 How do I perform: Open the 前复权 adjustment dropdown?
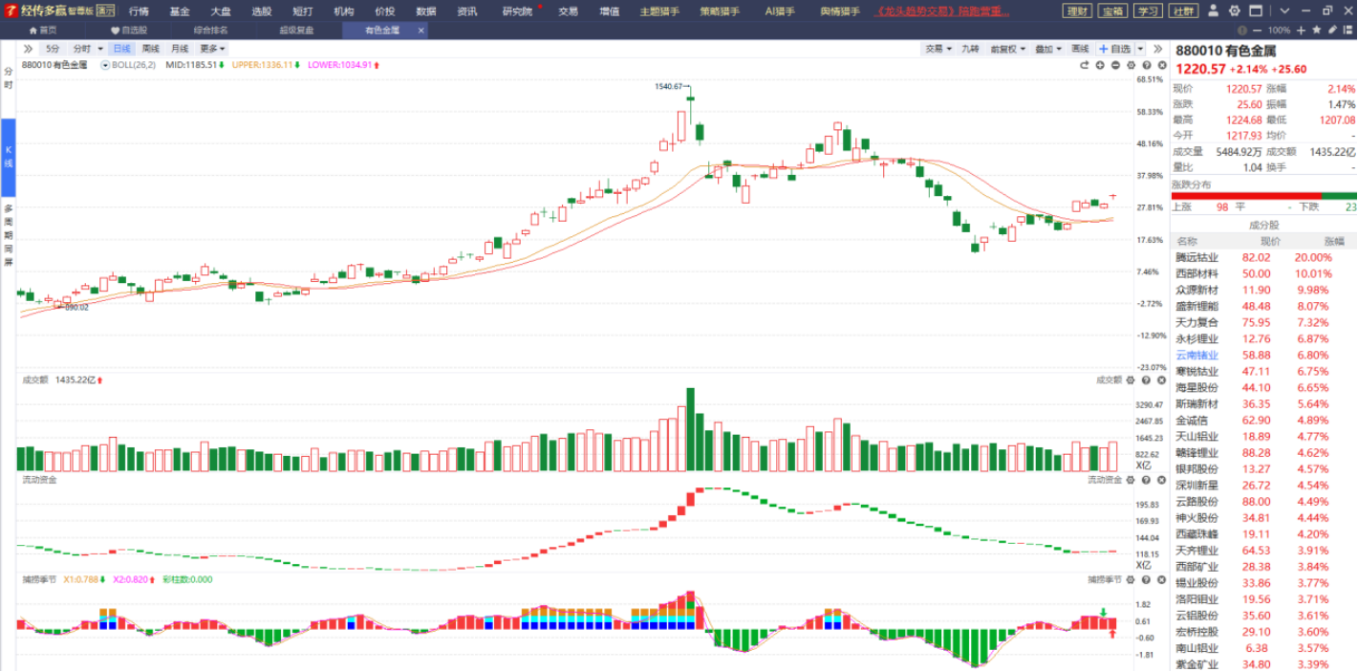click(1006, 49)
